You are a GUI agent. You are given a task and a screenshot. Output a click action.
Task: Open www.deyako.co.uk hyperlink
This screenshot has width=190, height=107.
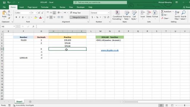tap(110, 50)
